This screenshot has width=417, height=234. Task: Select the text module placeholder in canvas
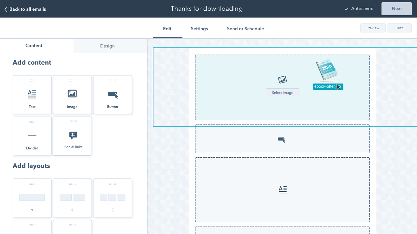tap(282, 189)
